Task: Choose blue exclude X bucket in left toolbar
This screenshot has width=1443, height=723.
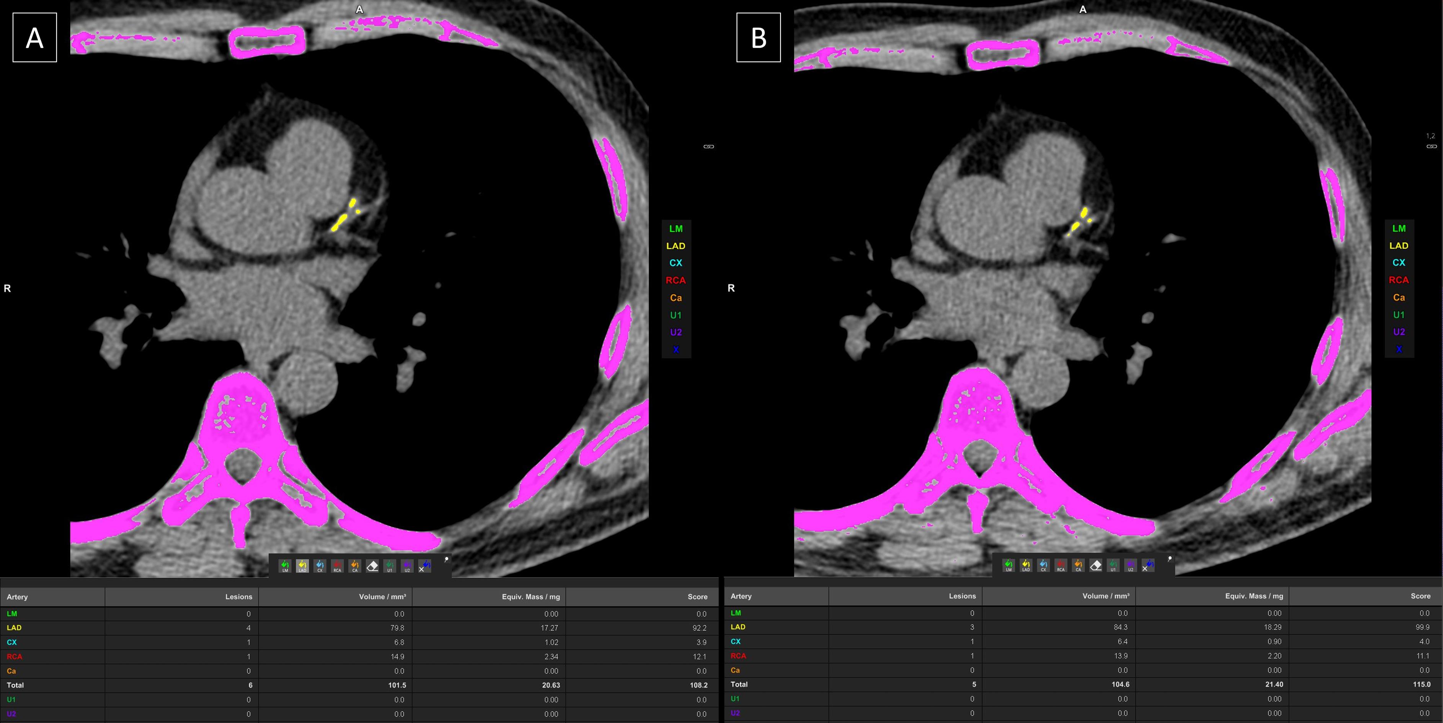Action: pos(424,566)
